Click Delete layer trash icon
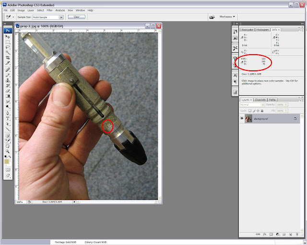This screenshot has height=245, width=307. coord(297,234)
